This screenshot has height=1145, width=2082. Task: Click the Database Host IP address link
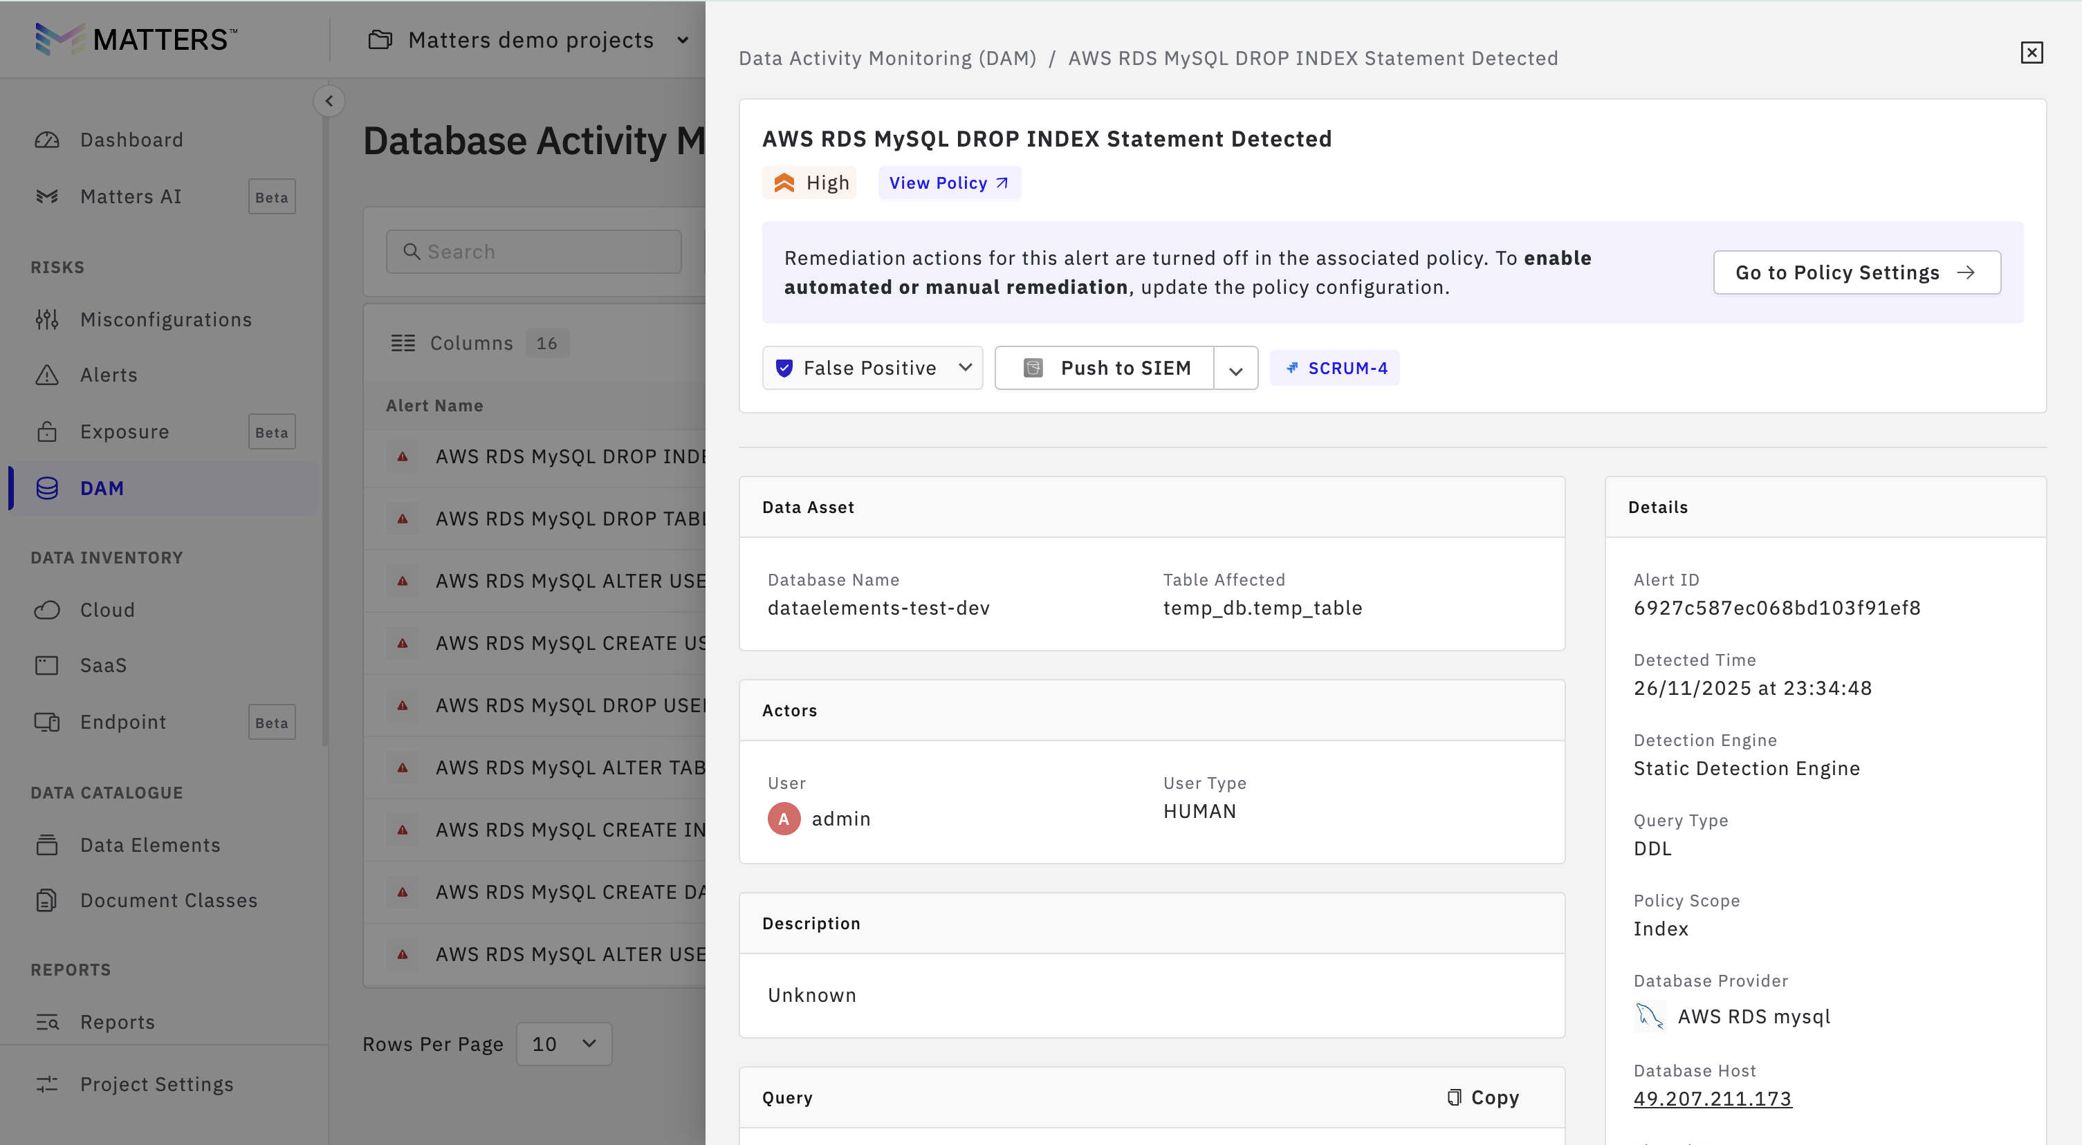click(1712, 1099)
